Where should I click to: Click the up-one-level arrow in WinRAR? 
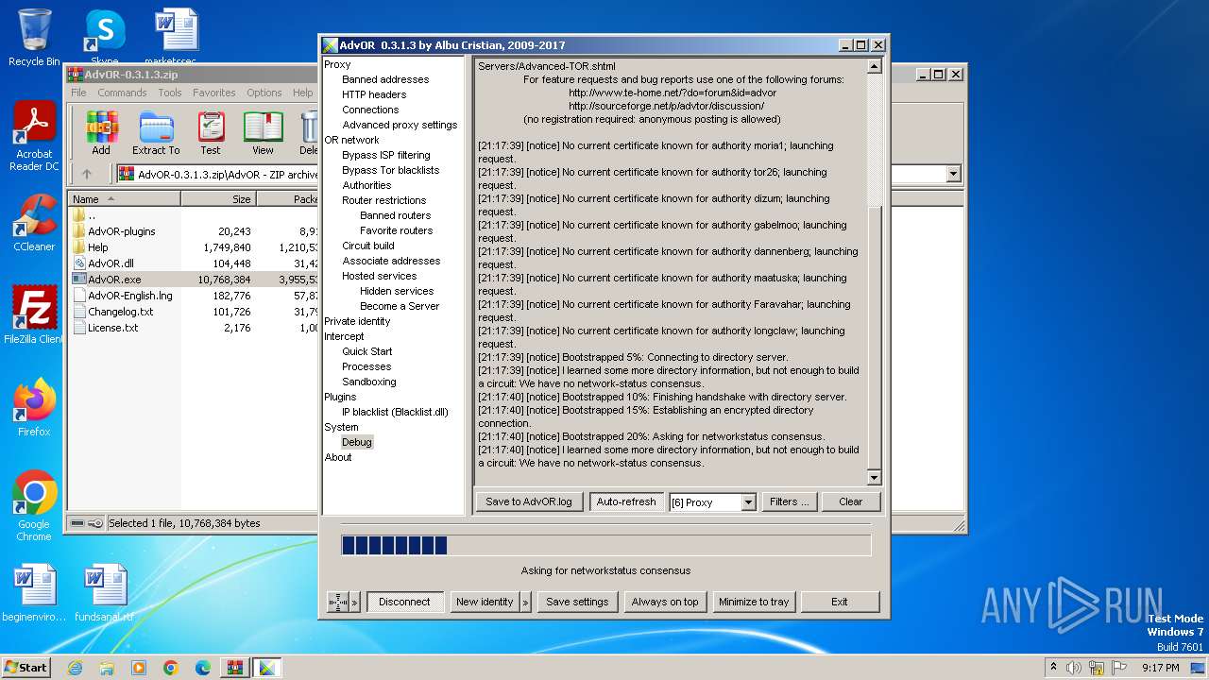(x=87, y=174)
